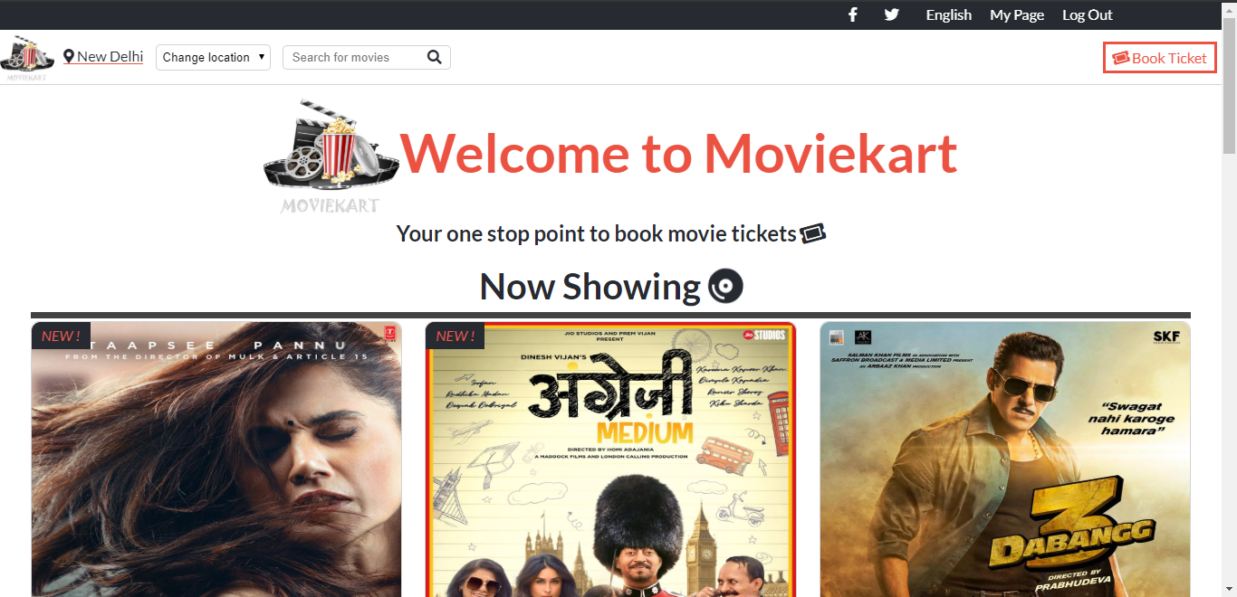The width and height of the screenshot is (1237, 597).
Task: Click the vertical page scrollbar thumb
Action: [1229, 85]
